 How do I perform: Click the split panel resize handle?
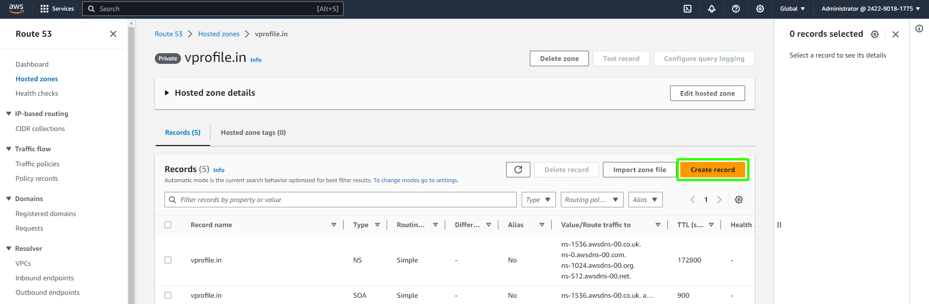[779, 225]
